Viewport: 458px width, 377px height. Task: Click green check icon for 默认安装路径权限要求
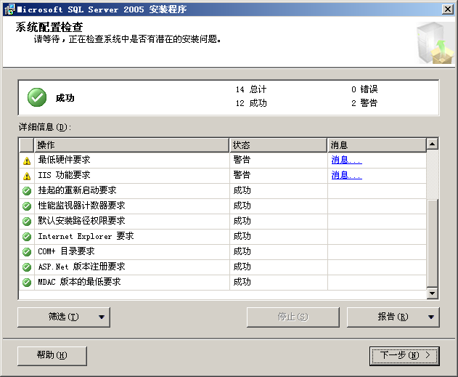coord(27,222)
